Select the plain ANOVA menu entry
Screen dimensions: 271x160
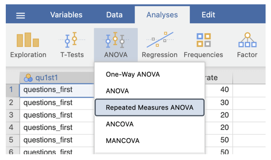117,91
